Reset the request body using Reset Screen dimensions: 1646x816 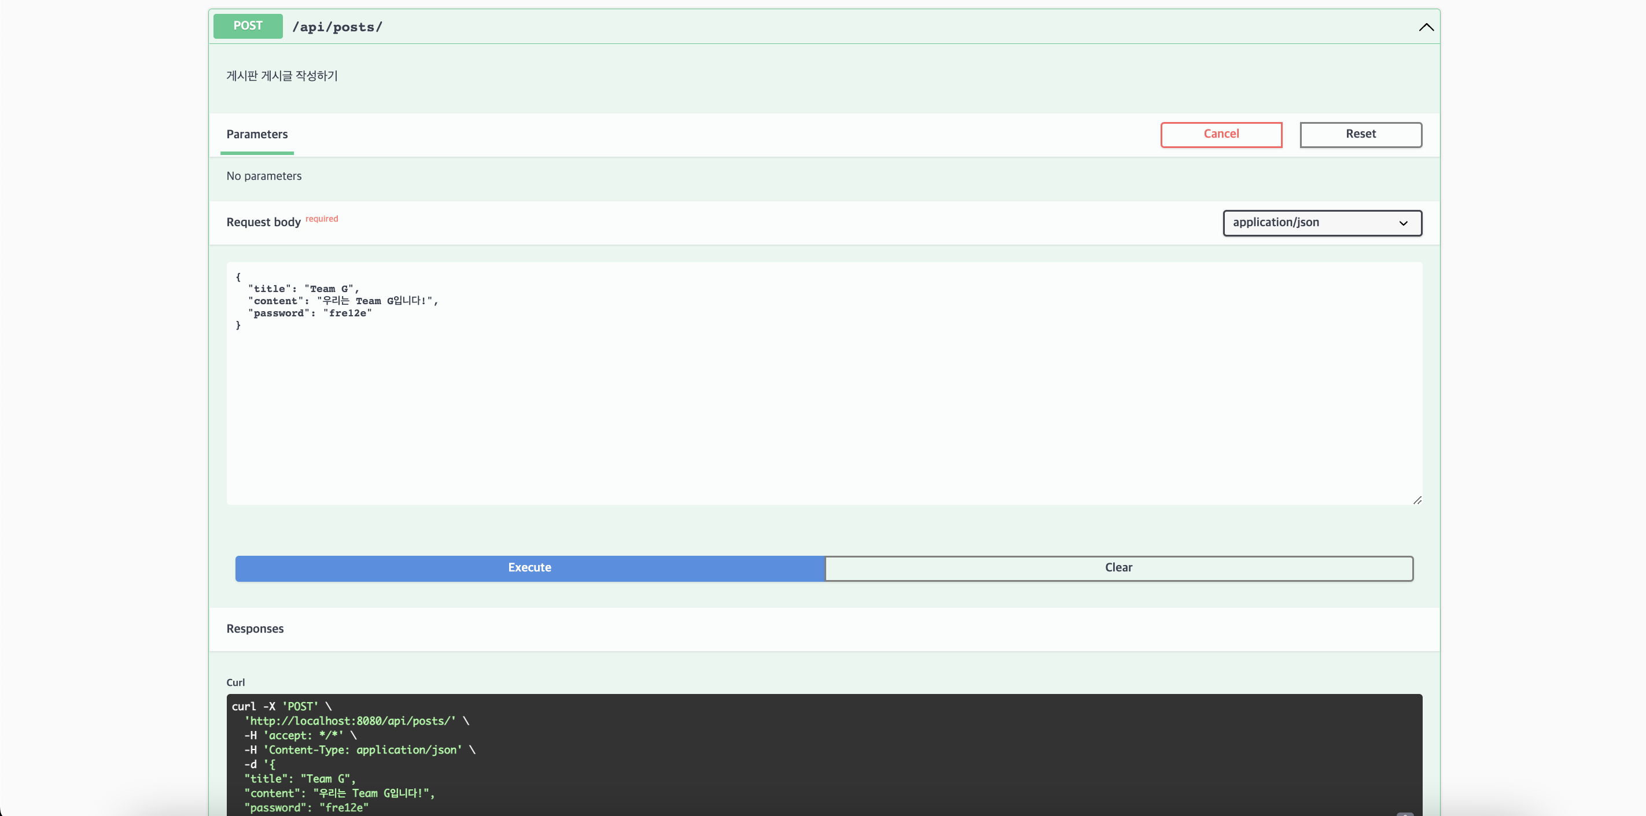click(x=1361, y=134)
